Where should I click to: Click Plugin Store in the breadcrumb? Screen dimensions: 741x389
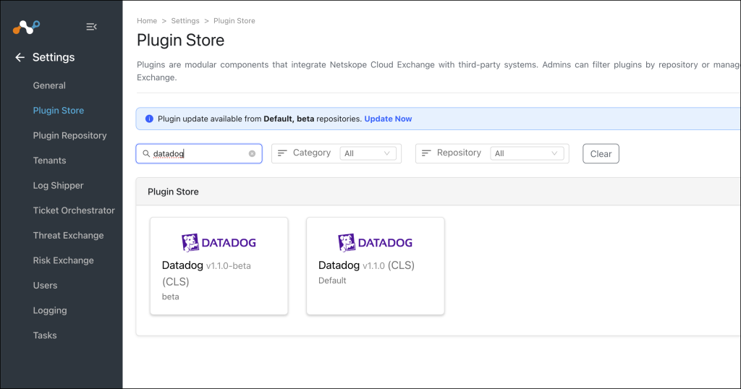coord(234,21)
